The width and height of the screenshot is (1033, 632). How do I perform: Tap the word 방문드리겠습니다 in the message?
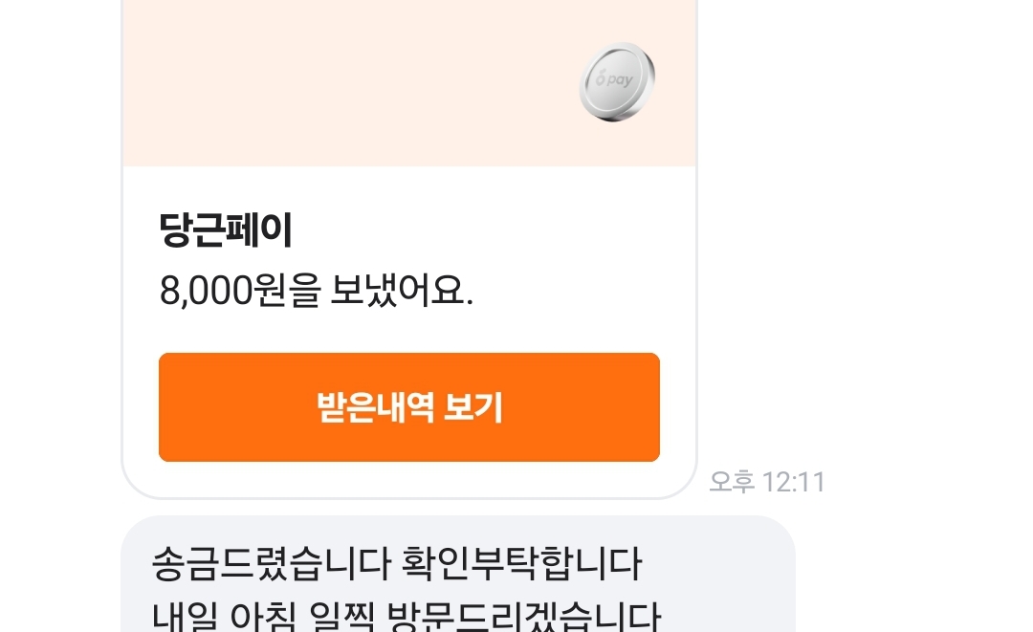[x=523, y=616]
